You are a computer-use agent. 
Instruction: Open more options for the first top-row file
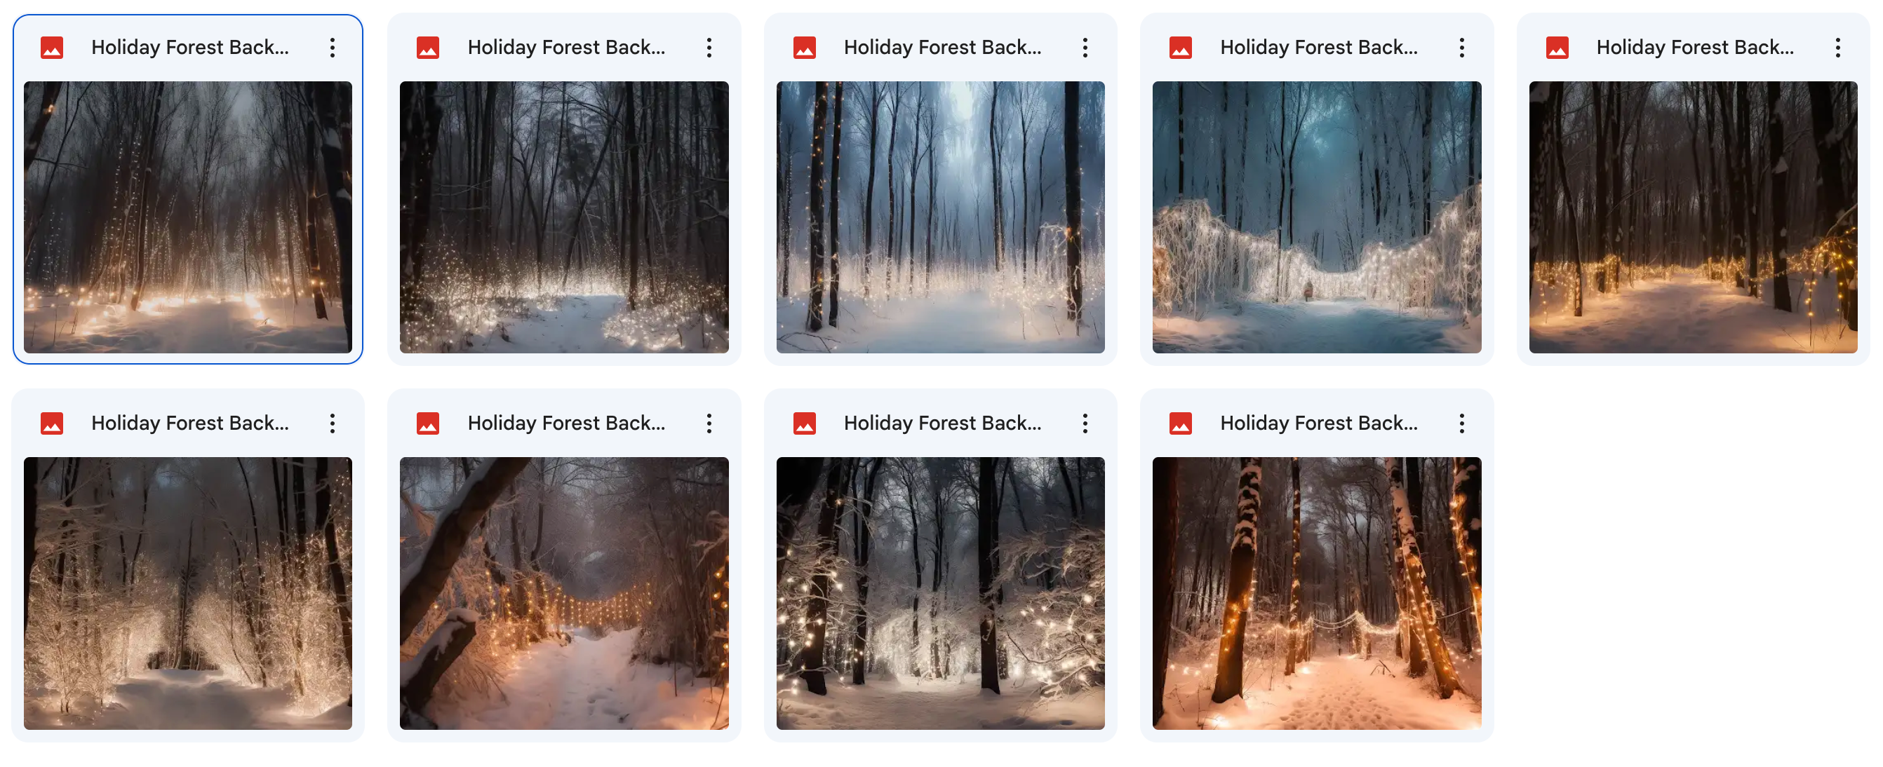pyautogui.click(x=332, y=48)
